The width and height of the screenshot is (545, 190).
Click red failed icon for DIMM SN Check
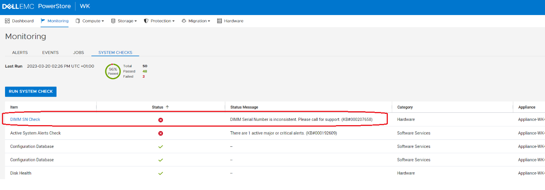tap(161, 120)
